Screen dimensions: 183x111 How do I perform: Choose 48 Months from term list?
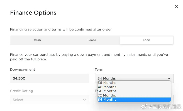134,87
